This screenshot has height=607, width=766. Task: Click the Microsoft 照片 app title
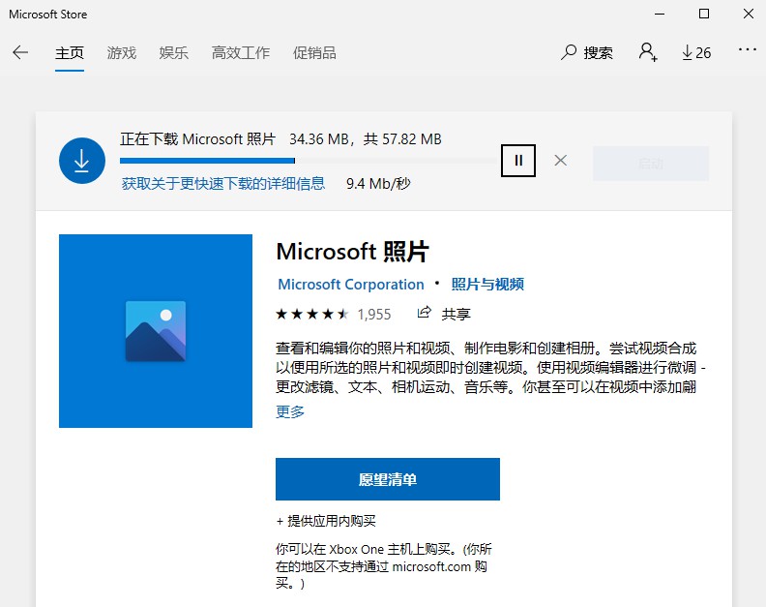click(x=353, y=252)
